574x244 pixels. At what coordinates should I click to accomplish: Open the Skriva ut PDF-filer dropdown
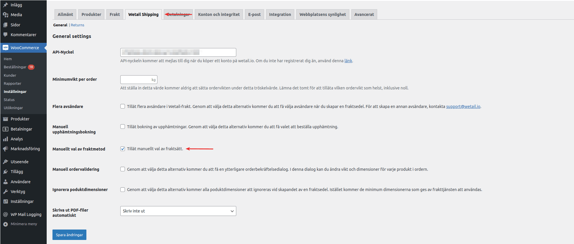pos(178,211)
